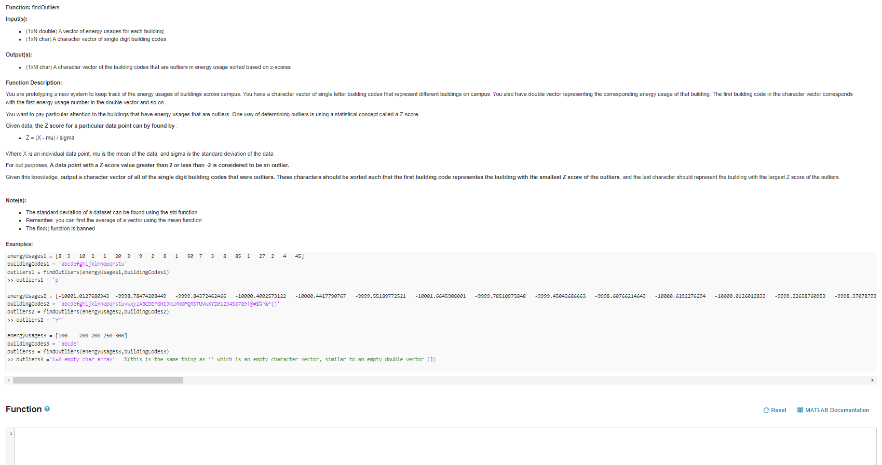
Task: Click the buildingCodes3 = 'abcde' line
Action: tap(43, 344)
